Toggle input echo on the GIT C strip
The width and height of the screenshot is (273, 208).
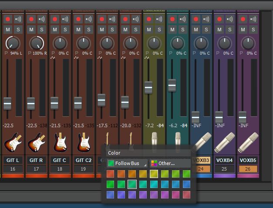coord(65,19)
